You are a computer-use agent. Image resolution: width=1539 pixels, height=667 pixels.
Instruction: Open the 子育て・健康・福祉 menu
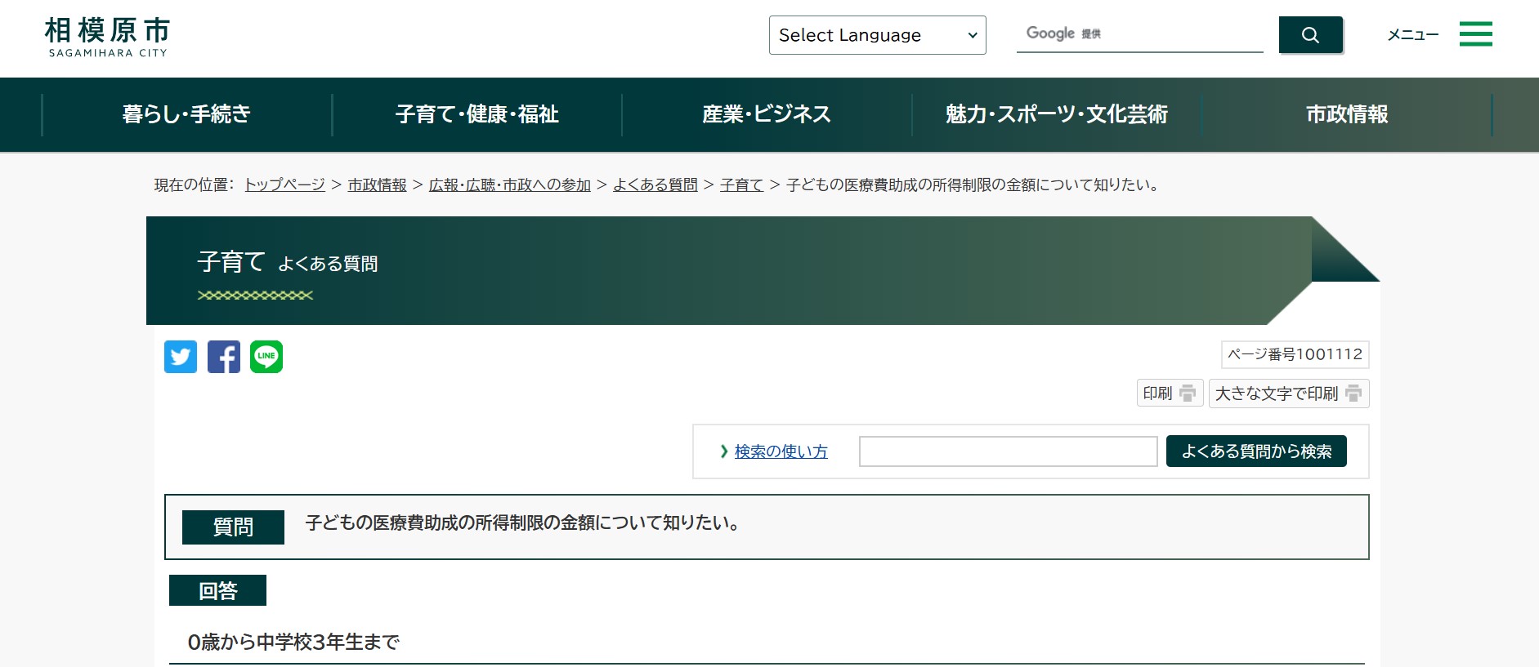[x=476, y=114]
